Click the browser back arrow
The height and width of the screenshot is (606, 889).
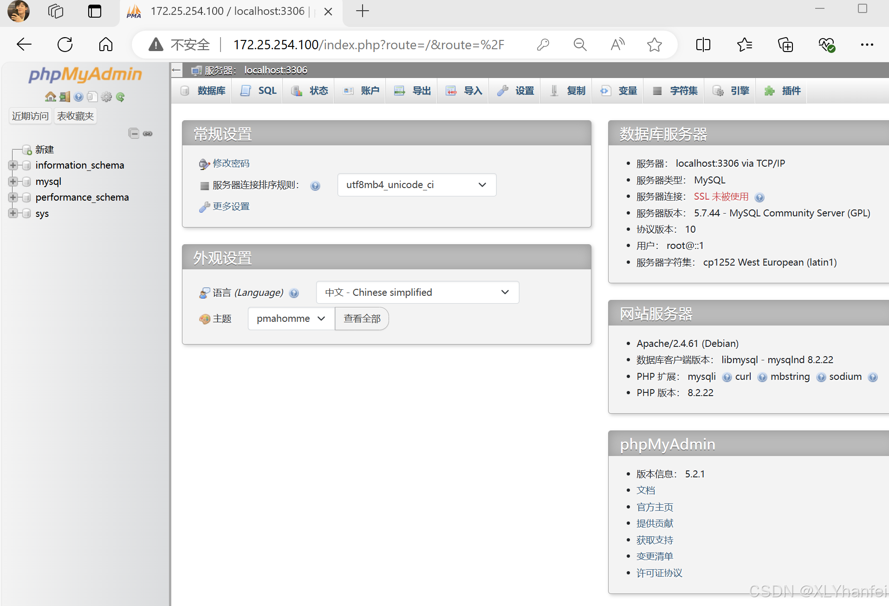click(x=24, y=45)
